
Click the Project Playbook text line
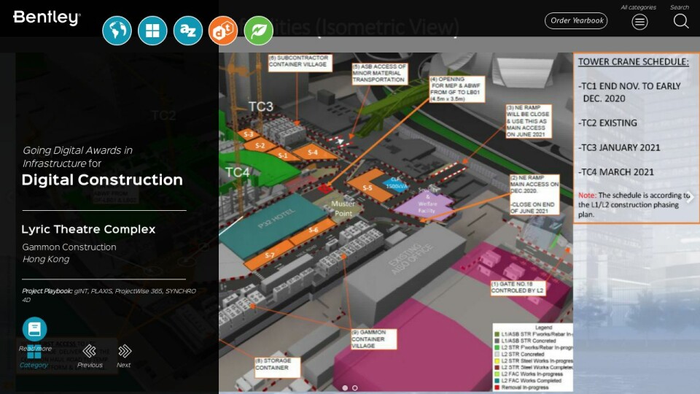tap(109, 295)
